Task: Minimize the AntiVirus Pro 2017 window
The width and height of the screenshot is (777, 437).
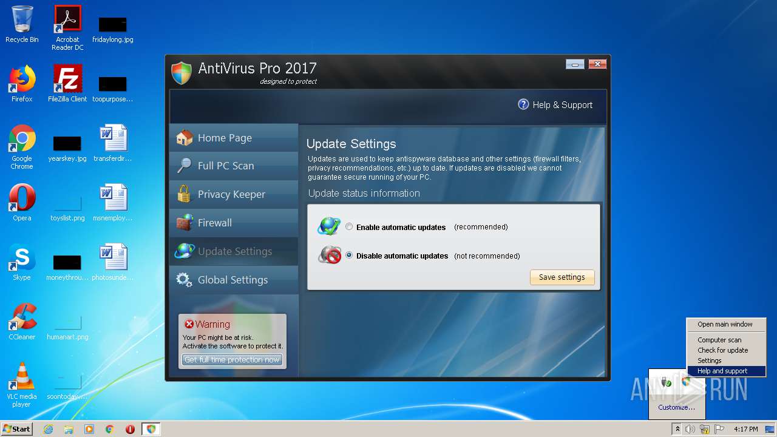Action: click(575, 64)
